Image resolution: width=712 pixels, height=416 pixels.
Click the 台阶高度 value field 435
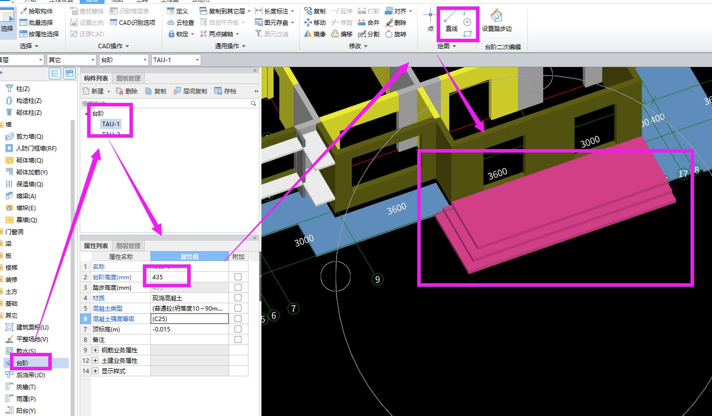[190, 277]
